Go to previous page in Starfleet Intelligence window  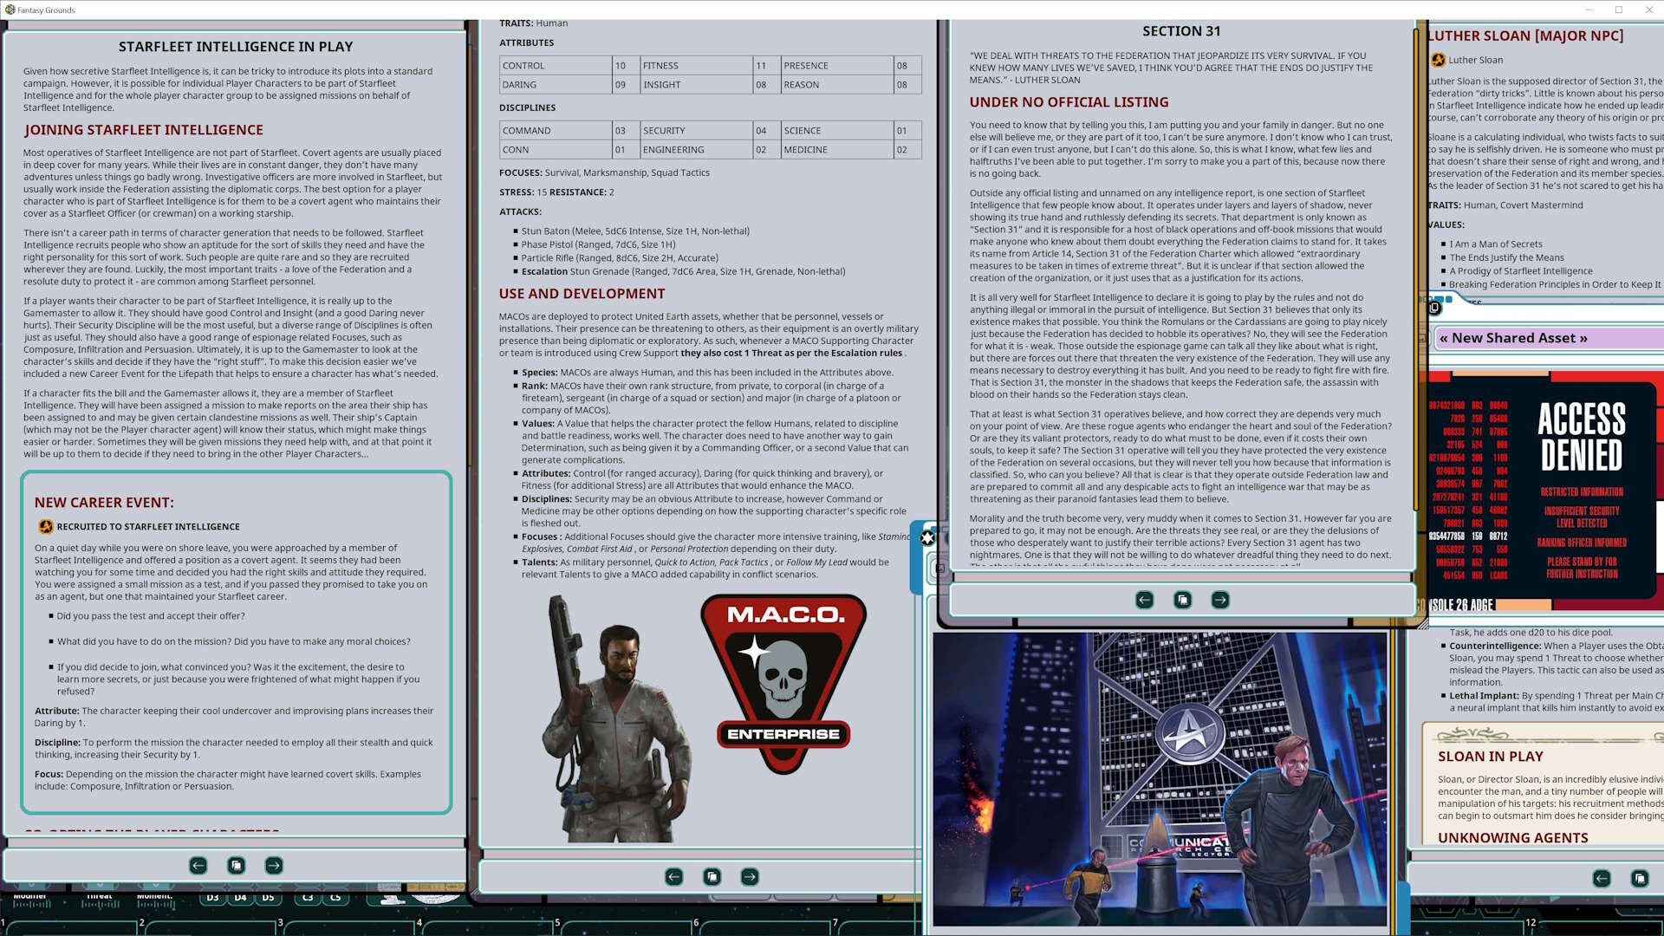(x=198, y=865)
